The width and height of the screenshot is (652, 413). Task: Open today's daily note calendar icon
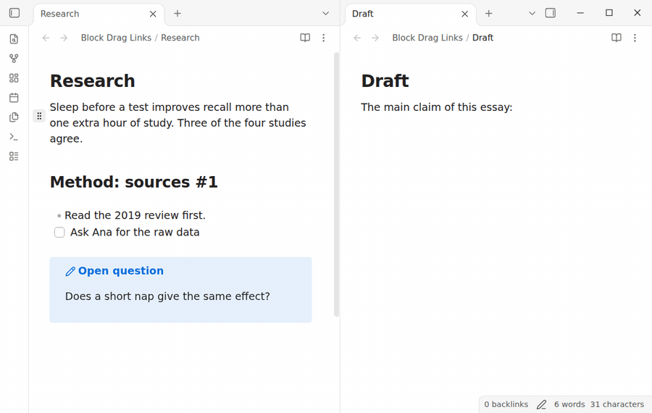(14, 98)
